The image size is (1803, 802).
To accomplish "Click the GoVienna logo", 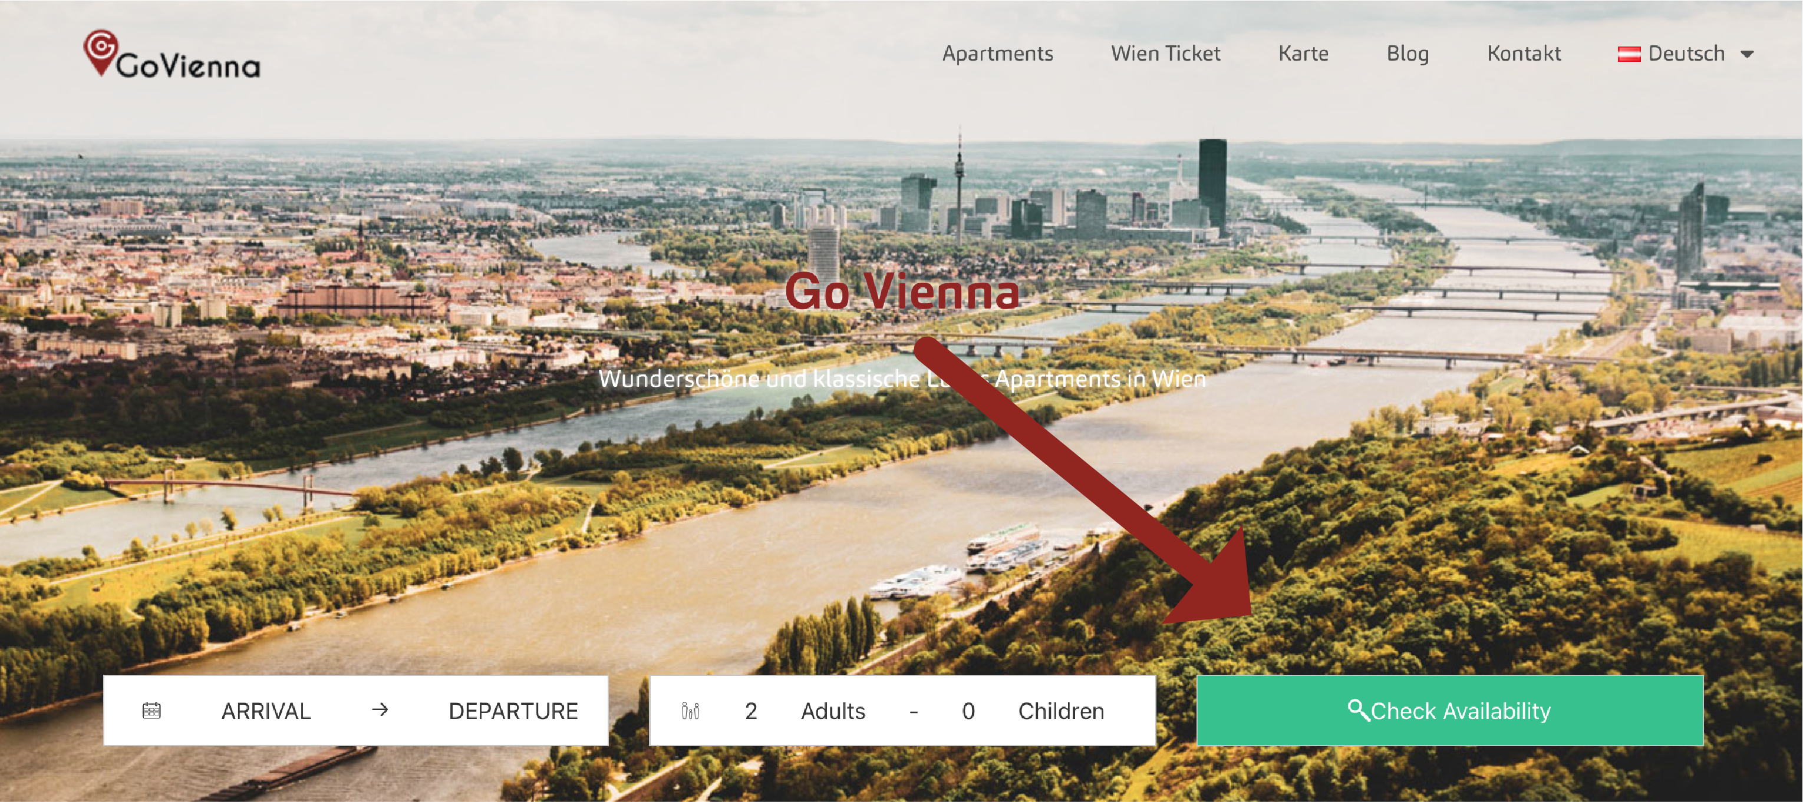I will pos(172,54).
